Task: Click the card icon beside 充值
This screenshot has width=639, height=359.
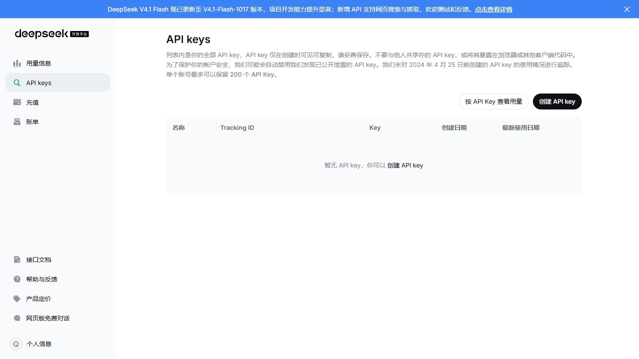Action: pyautogui.click(x=17, y=102)
